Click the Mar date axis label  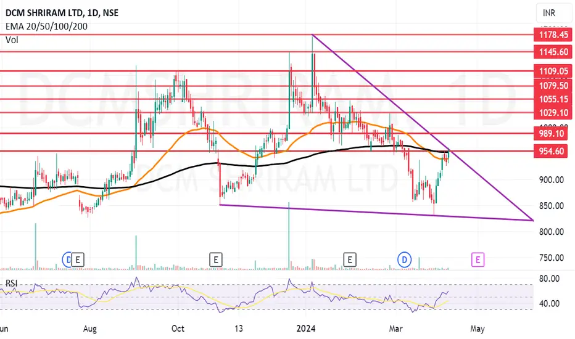(395, 329)
